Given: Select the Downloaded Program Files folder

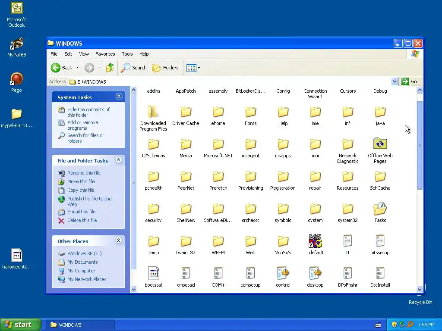Looking at the screenshot, I should point(153,118).
